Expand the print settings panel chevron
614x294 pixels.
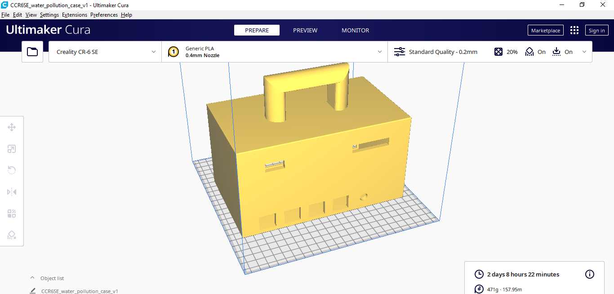(x=584, y=52)
